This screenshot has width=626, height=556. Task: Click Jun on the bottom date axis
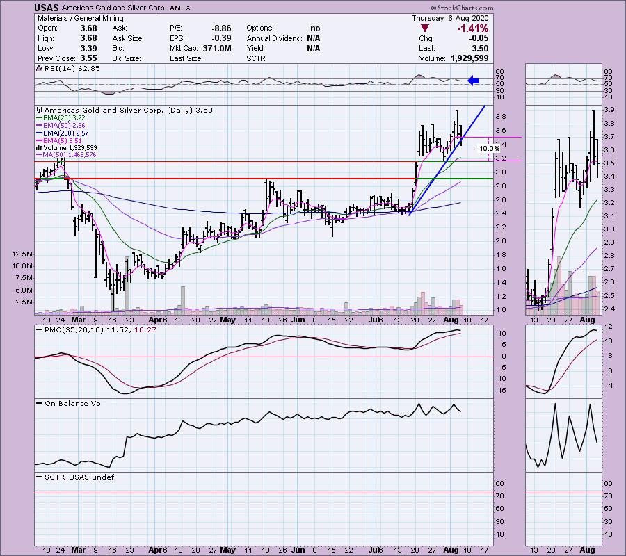(298, 550)
